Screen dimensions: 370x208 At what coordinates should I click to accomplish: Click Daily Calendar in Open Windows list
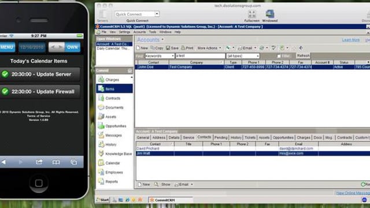point(113,49)
